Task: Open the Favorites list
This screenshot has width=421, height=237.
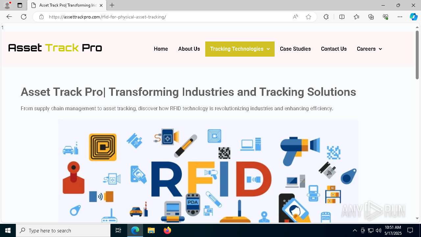Action: point(357,17)
